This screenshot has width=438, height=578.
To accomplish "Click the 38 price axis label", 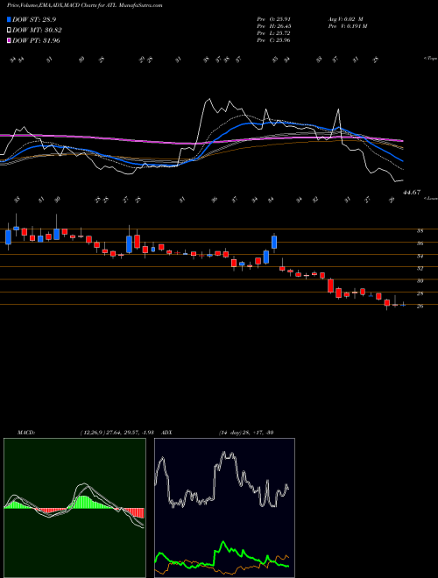I will point(420,231).
